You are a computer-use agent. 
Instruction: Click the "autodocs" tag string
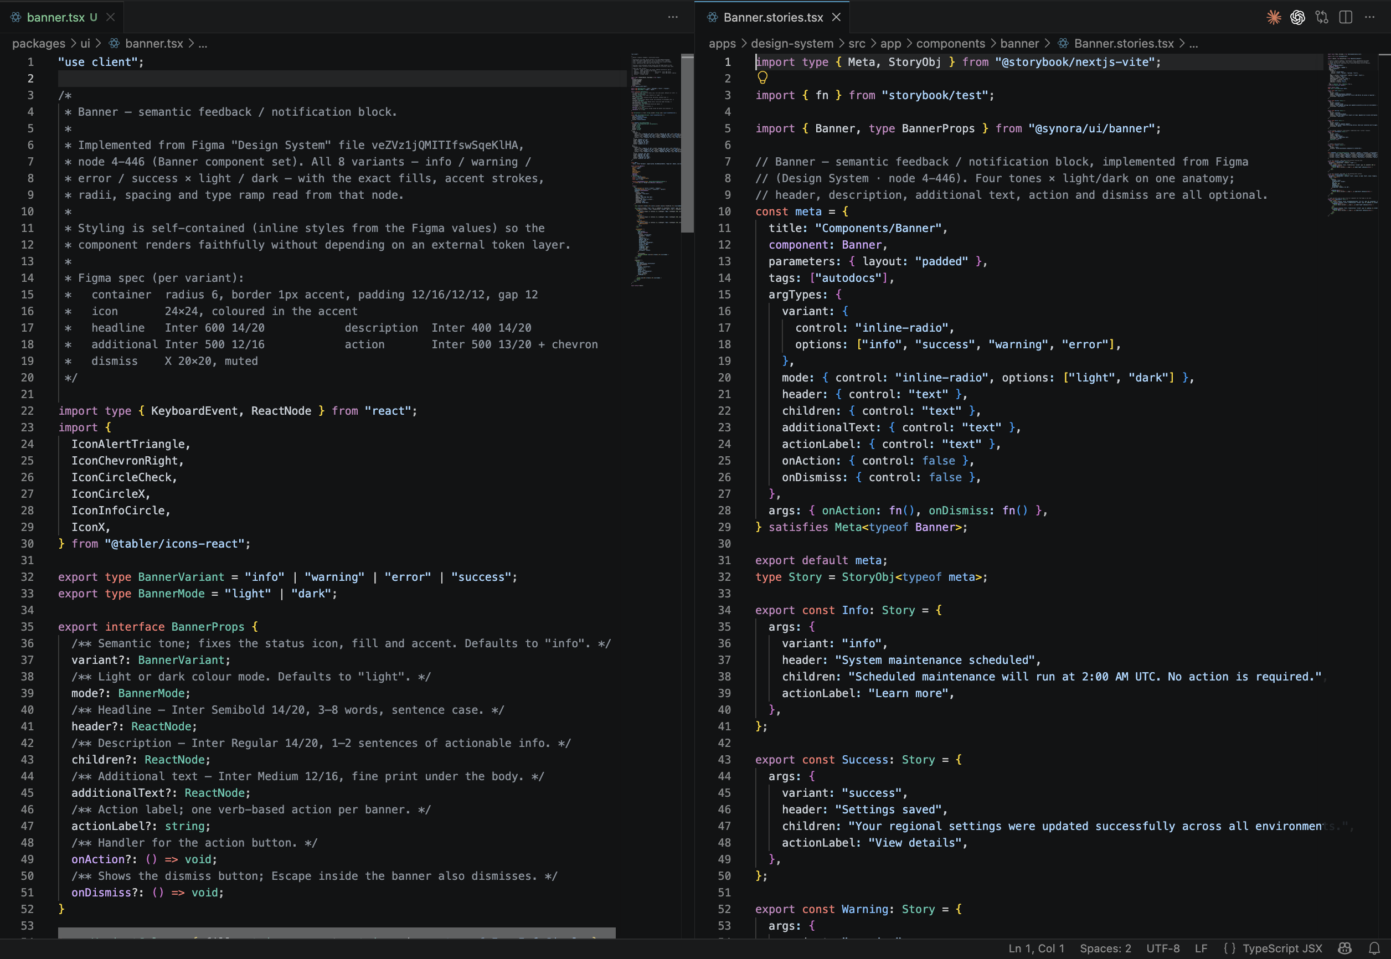[x=848, y=278]
